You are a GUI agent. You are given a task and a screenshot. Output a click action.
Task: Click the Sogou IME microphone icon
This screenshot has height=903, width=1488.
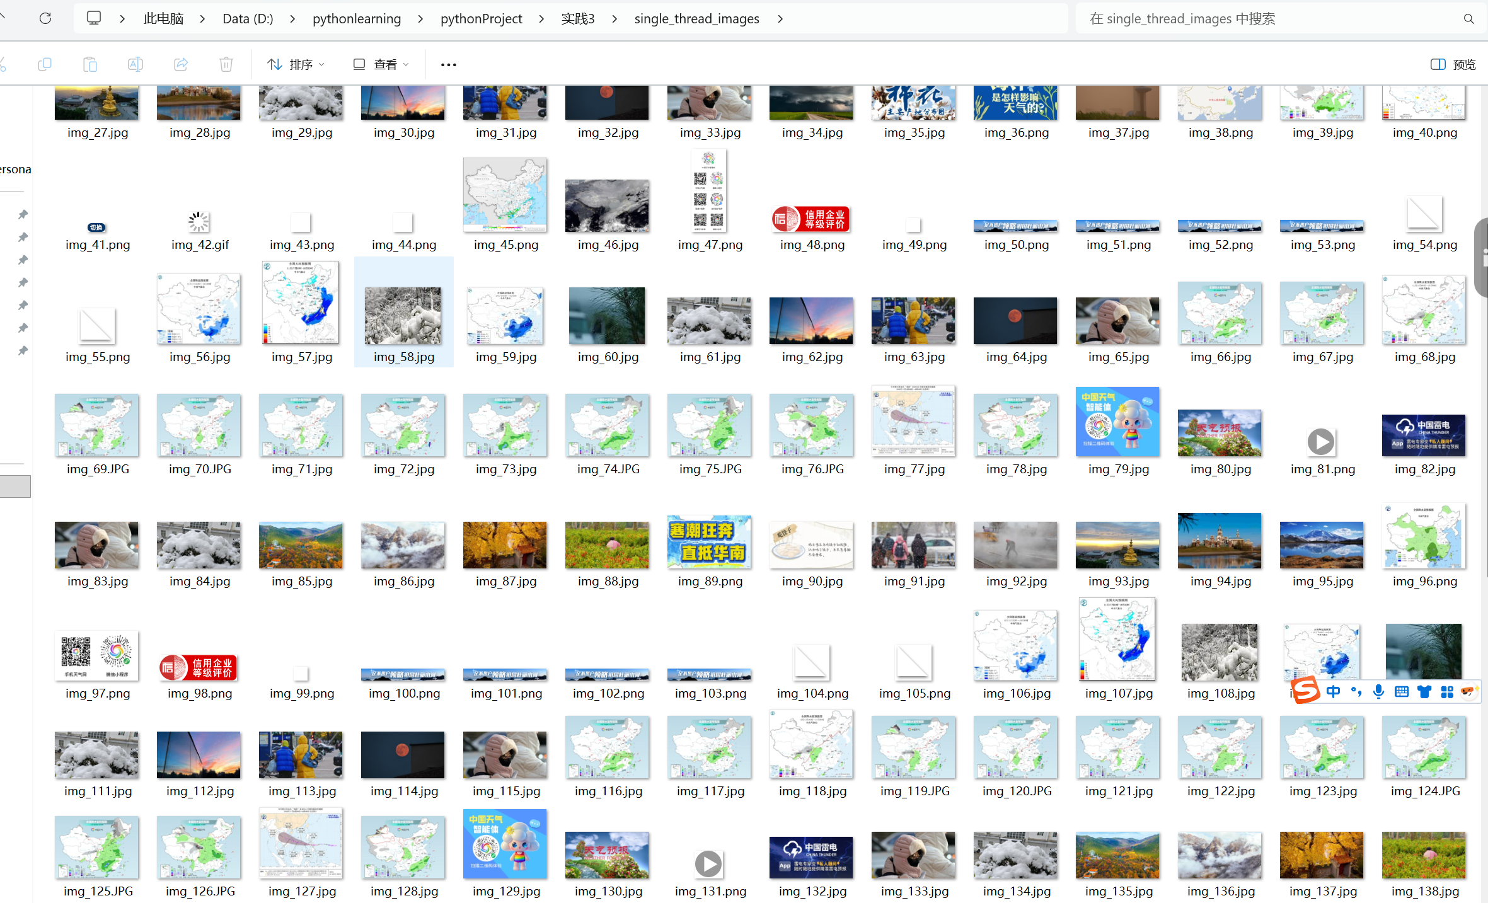pyautogui.click(x=1378, y=692)
